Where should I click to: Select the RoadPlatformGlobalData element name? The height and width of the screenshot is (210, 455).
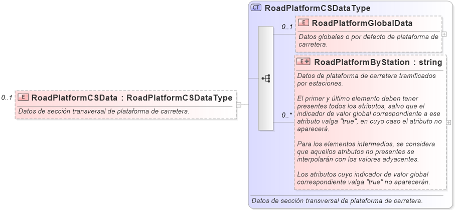pos(362,23)
